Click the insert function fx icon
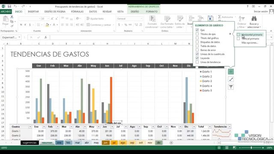The height and width of the screenshot is (154, 274). pos(46,37)
